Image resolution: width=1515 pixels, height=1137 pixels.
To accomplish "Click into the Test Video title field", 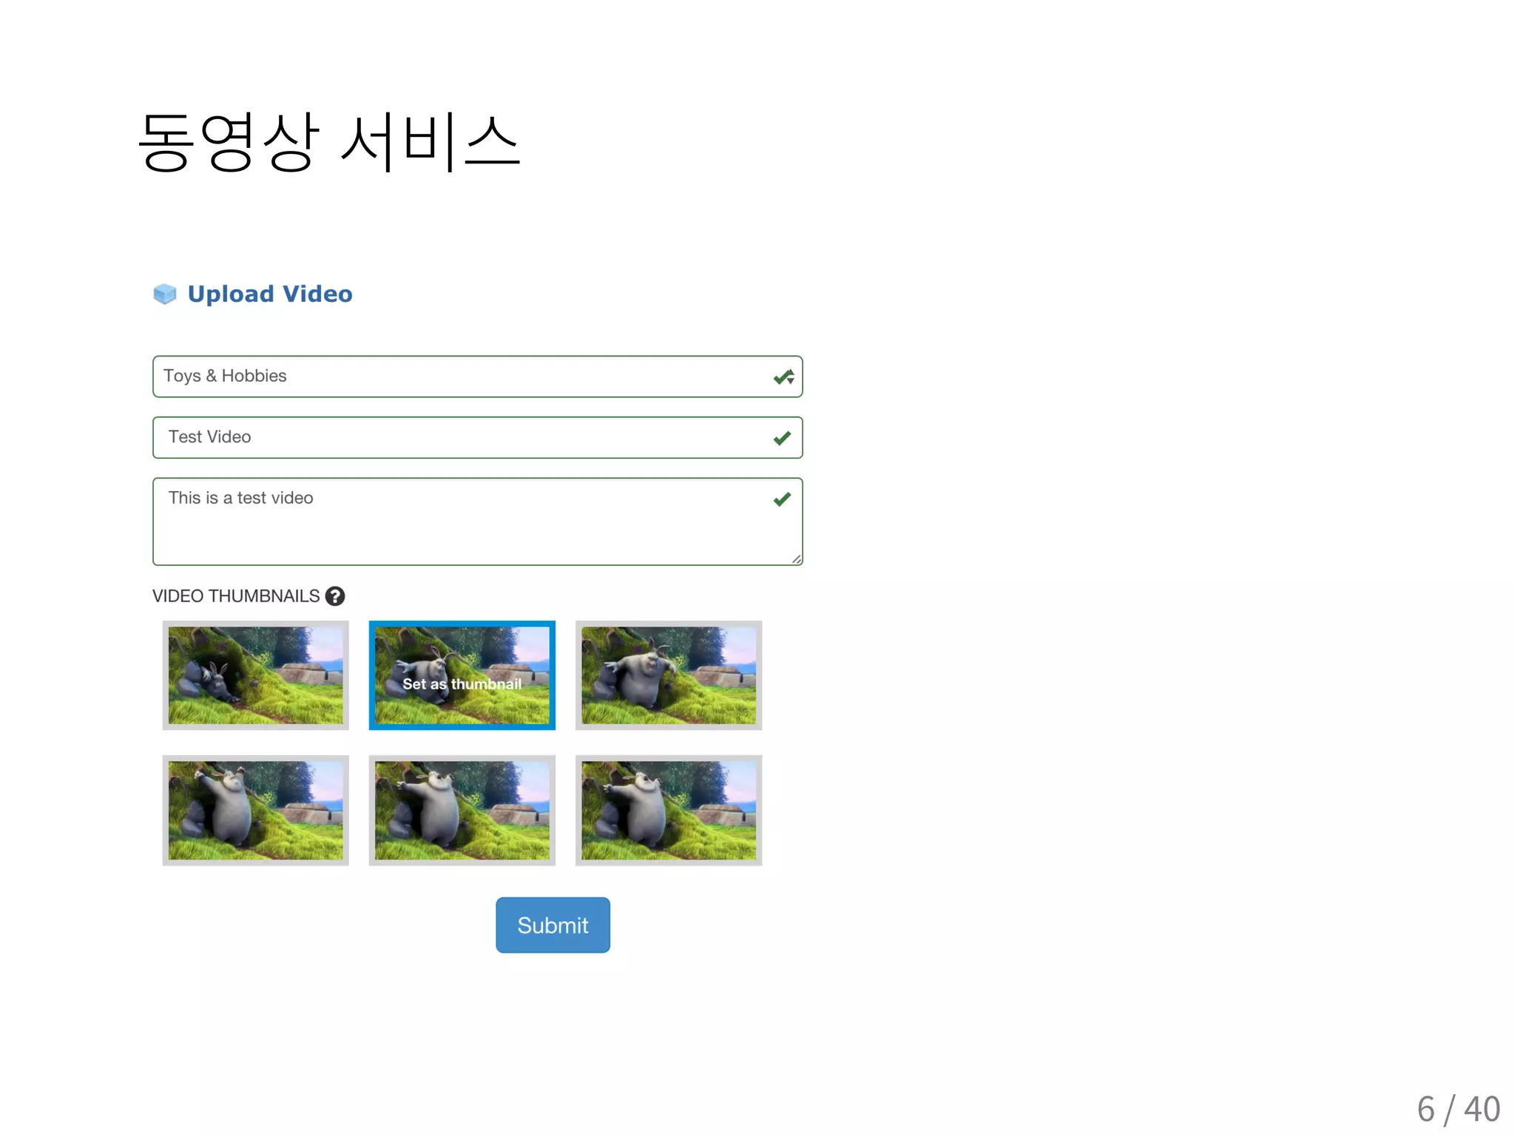I will [x=459, y=438].
